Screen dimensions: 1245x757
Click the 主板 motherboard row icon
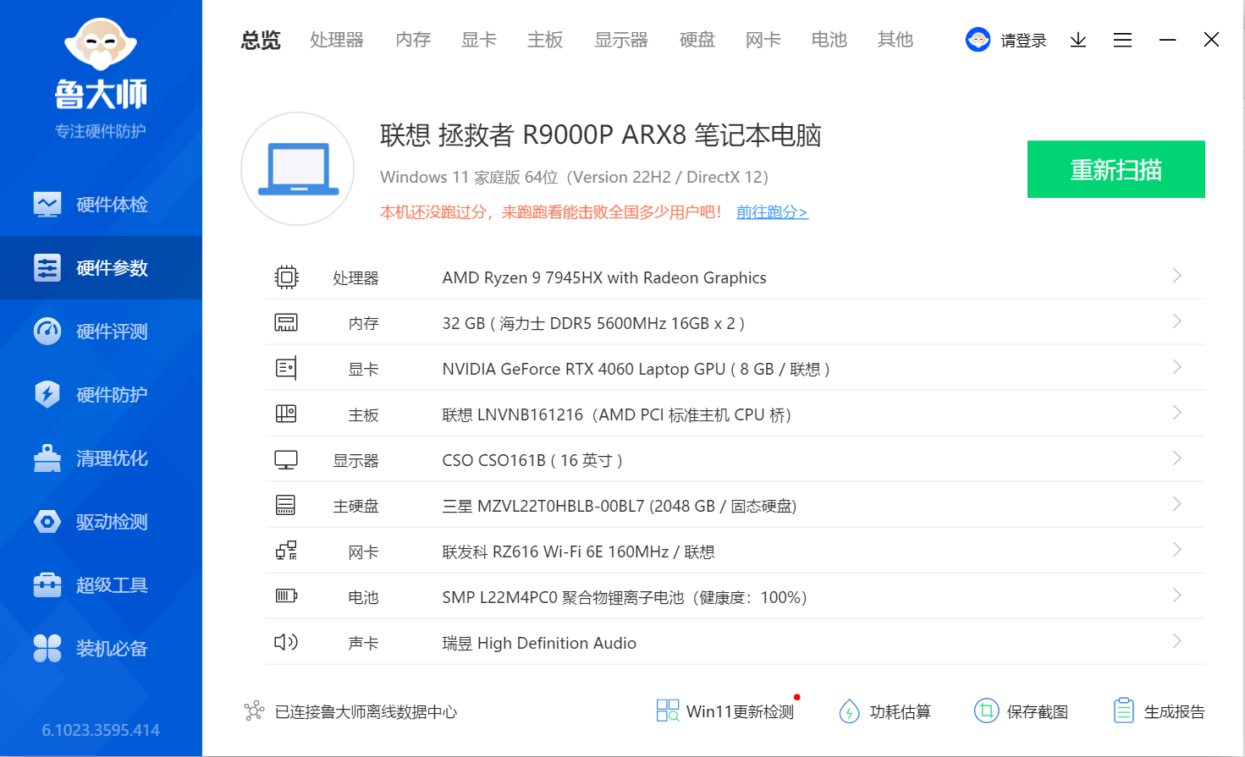(x=286, y=414)
